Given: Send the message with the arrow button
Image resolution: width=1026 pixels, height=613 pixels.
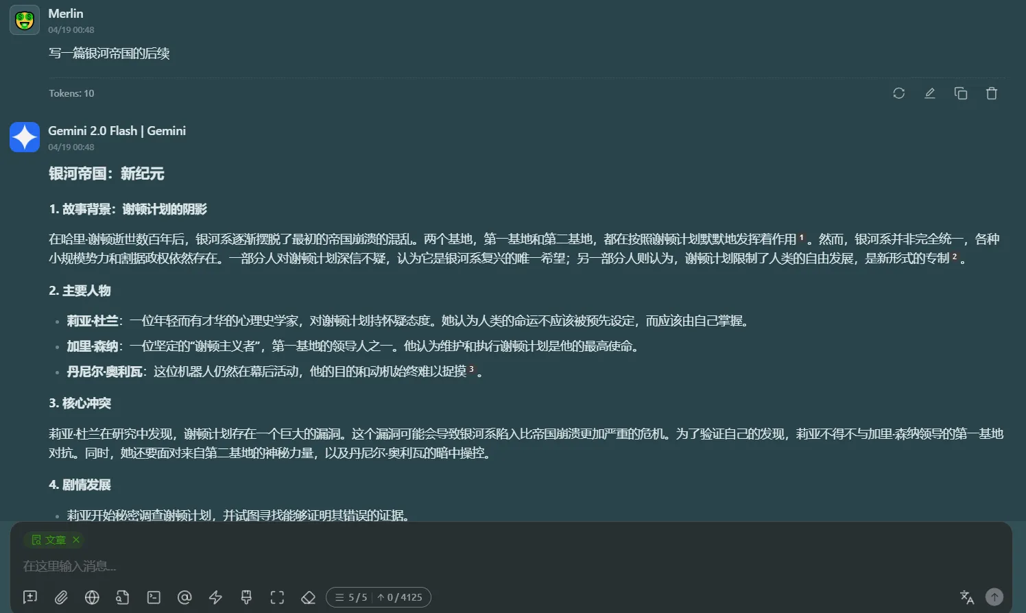Looking at the screenshot, I should tap(994, 597).
